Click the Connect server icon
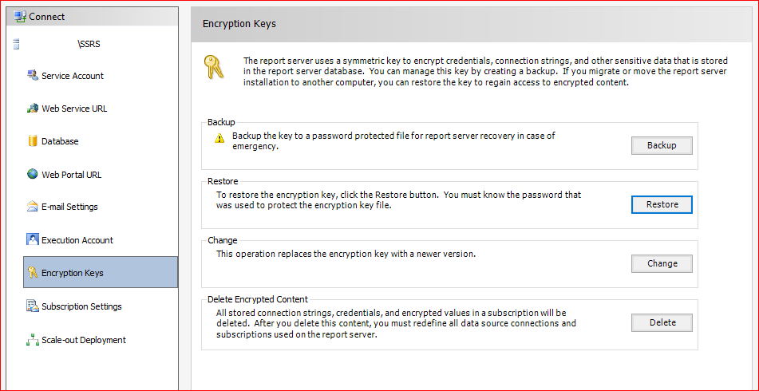759x391 pixels. pos(20,17)
